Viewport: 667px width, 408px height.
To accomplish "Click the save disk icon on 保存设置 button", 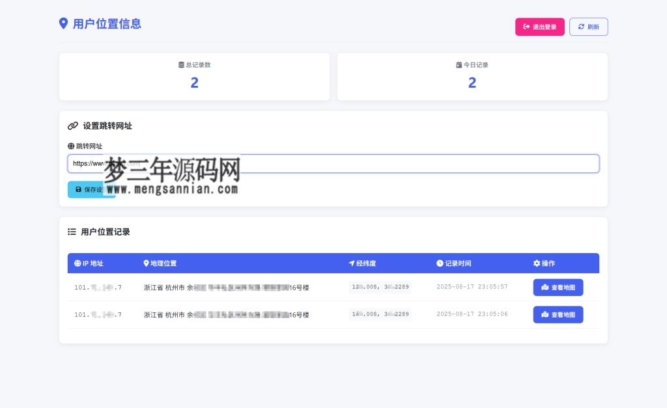I will [78, 189].
